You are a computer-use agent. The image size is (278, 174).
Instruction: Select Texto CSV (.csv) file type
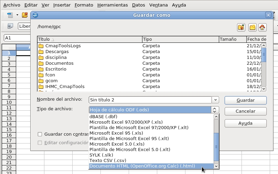pos(108,160)
